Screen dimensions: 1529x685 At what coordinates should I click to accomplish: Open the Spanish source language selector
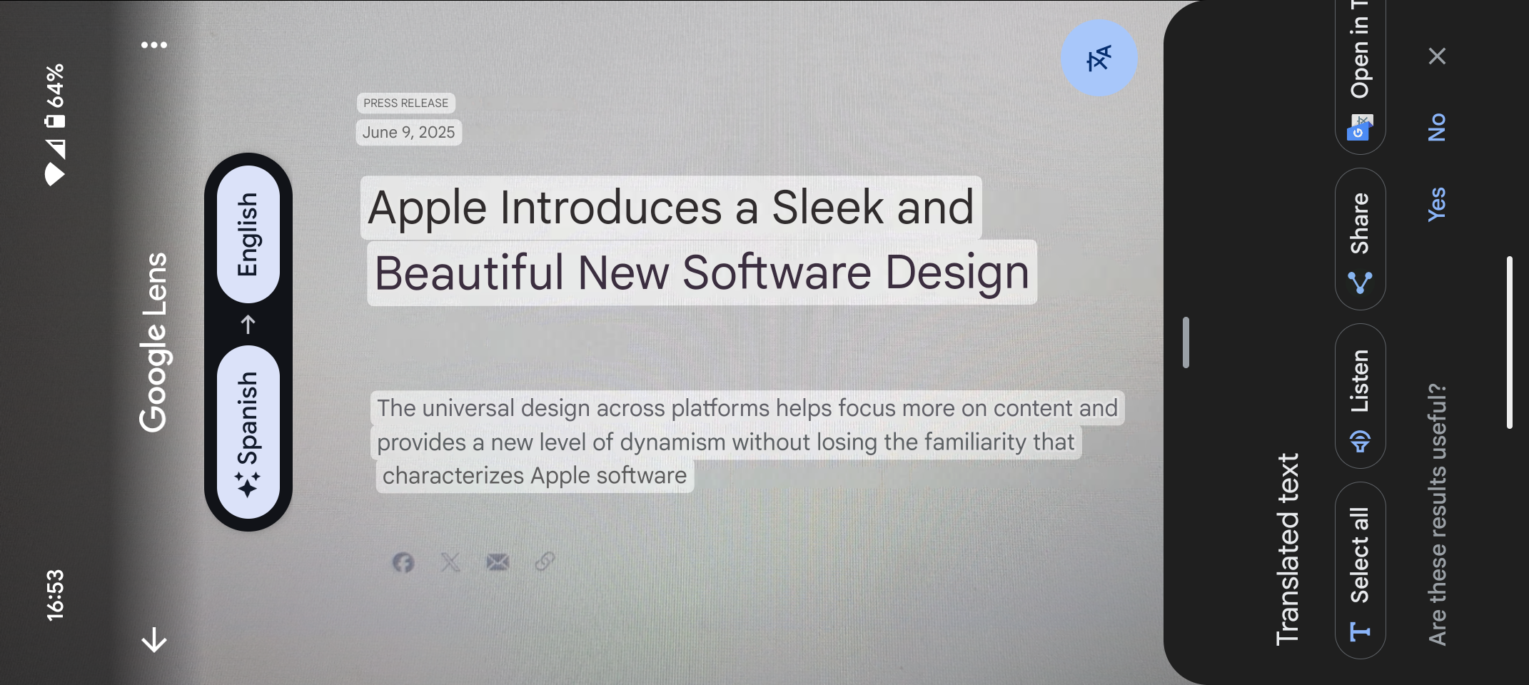click(x=248, y=432)
